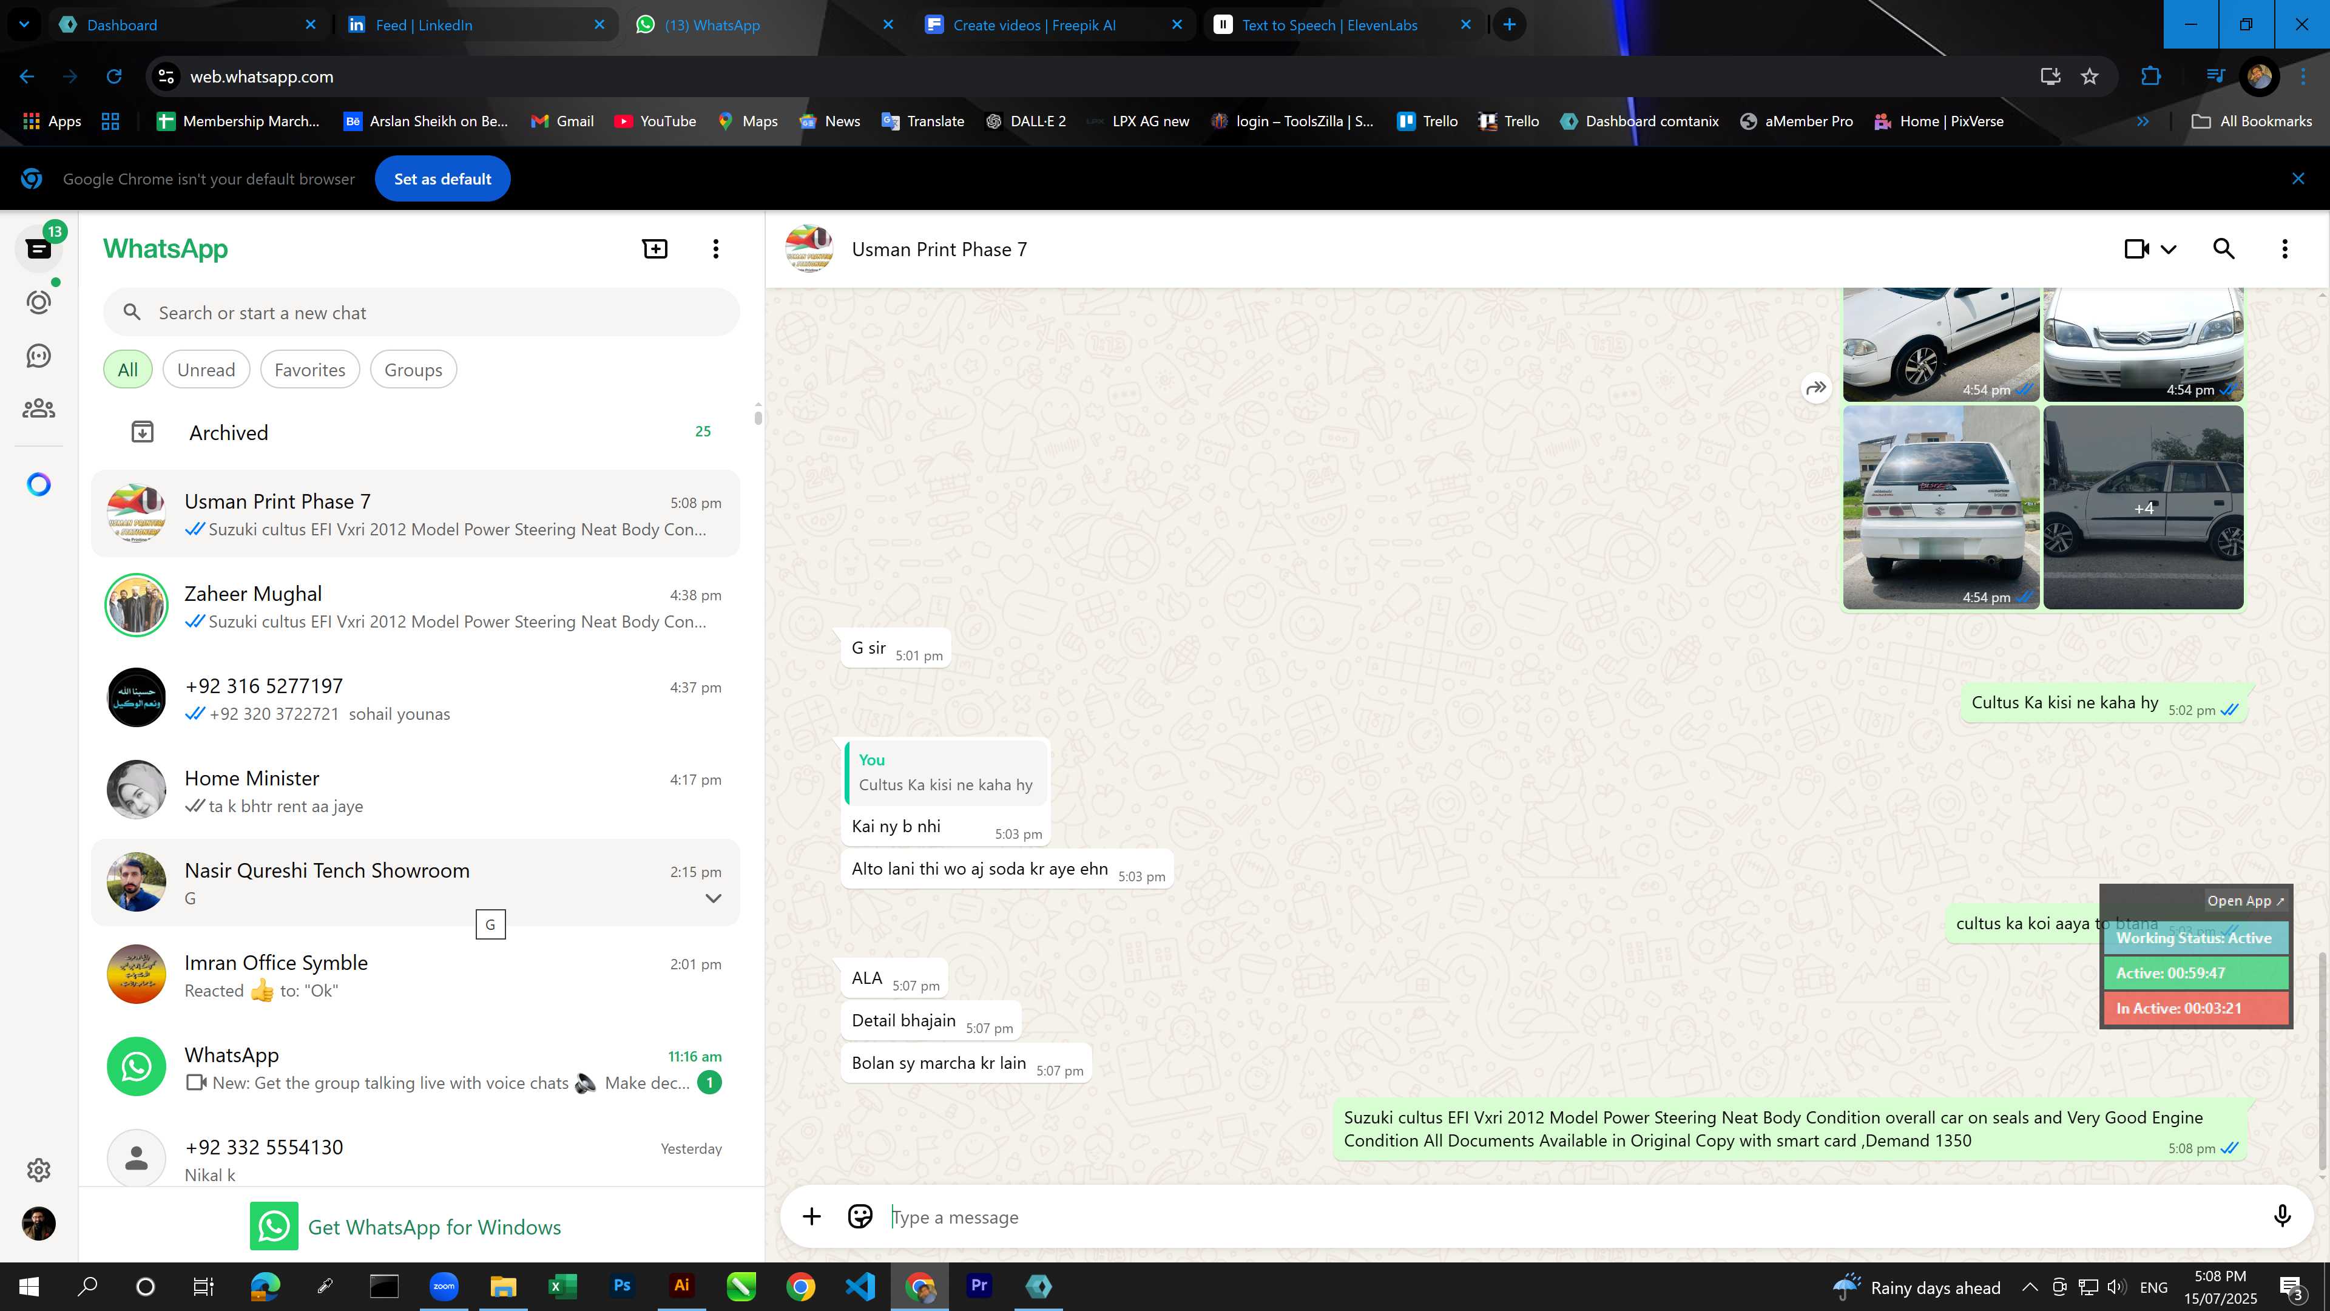This screenshot has width=2330, height=1311.
Task: Record a voice message with microphone
Action: pyautogui.click(x=2282, y=1216)
